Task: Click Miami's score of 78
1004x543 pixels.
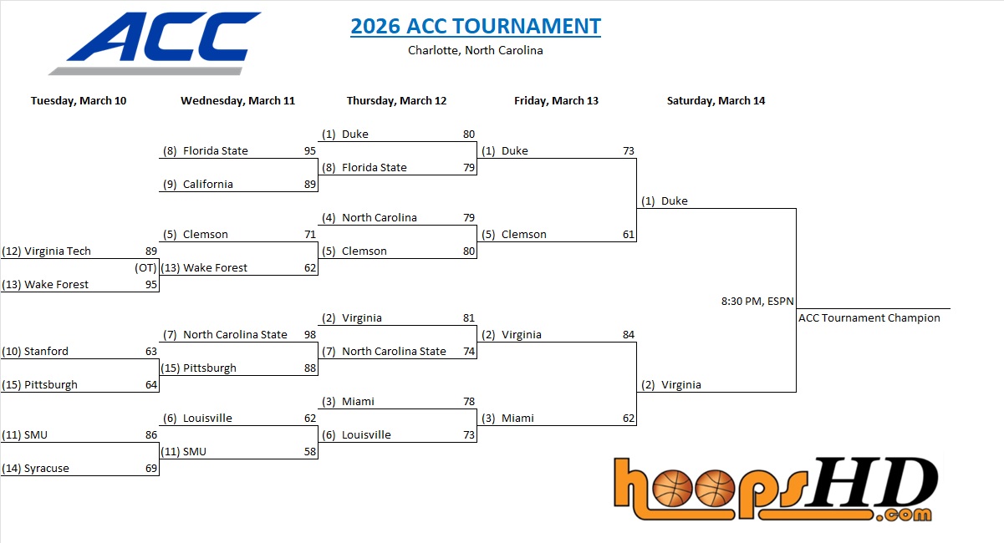Action: click(x=468, y=402)
